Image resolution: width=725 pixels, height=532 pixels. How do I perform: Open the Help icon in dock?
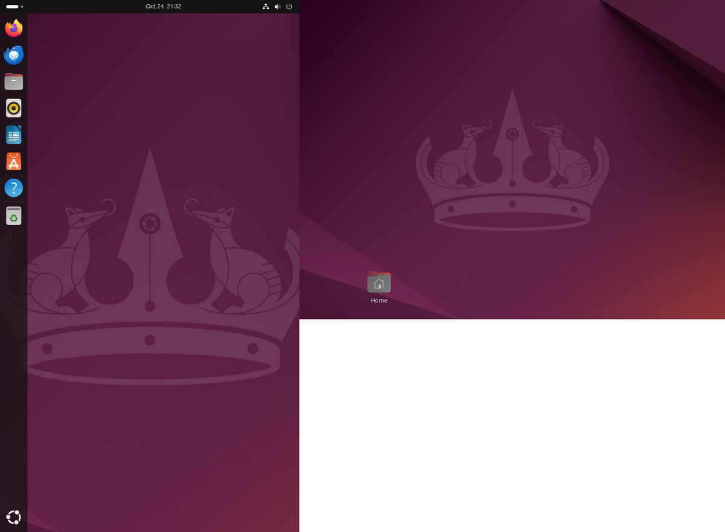coord(13,188)
